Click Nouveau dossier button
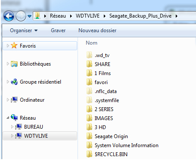The height and width of the screenshot is (160, 196). click(97, 30)
